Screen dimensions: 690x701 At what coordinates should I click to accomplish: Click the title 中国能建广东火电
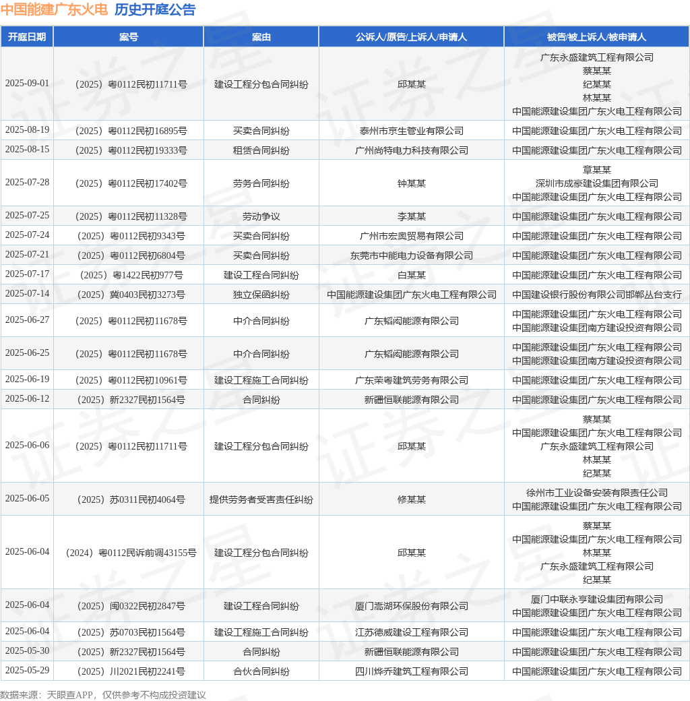54,9
